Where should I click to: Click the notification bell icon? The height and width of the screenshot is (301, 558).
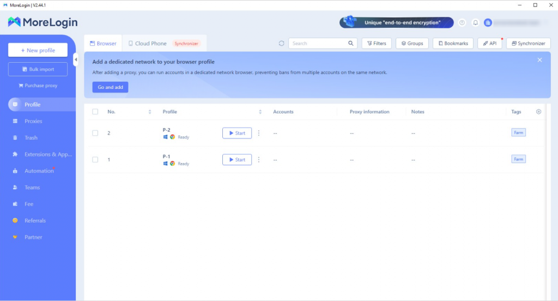coord(475,23)
